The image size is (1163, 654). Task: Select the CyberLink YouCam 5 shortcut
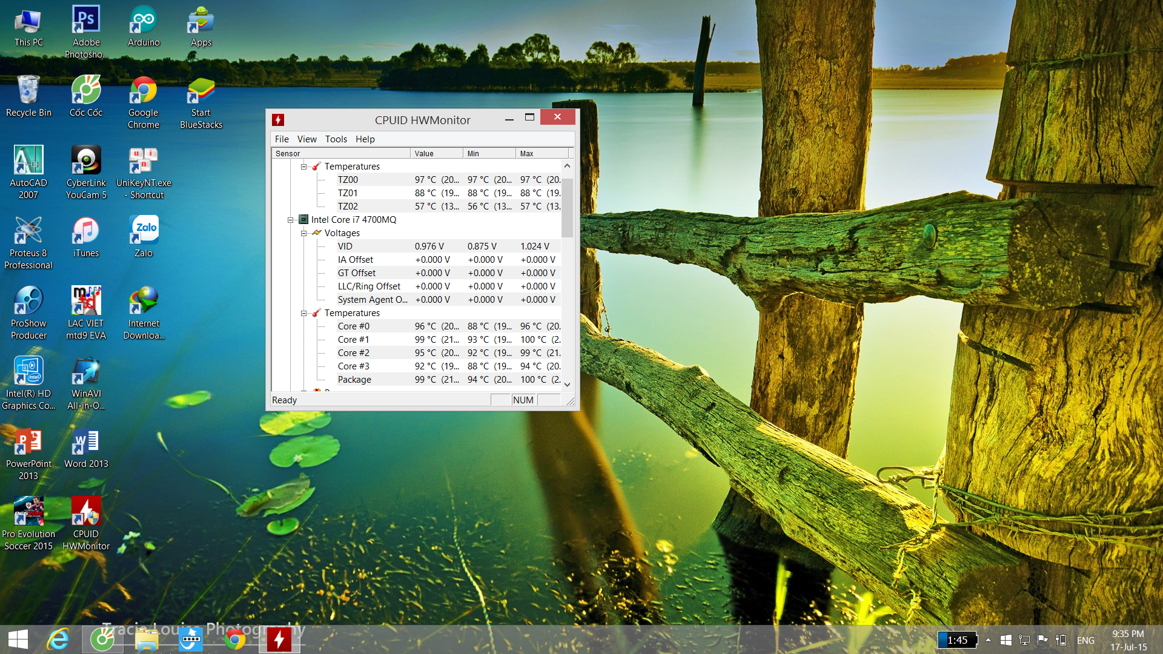click(x=86, y=173)
